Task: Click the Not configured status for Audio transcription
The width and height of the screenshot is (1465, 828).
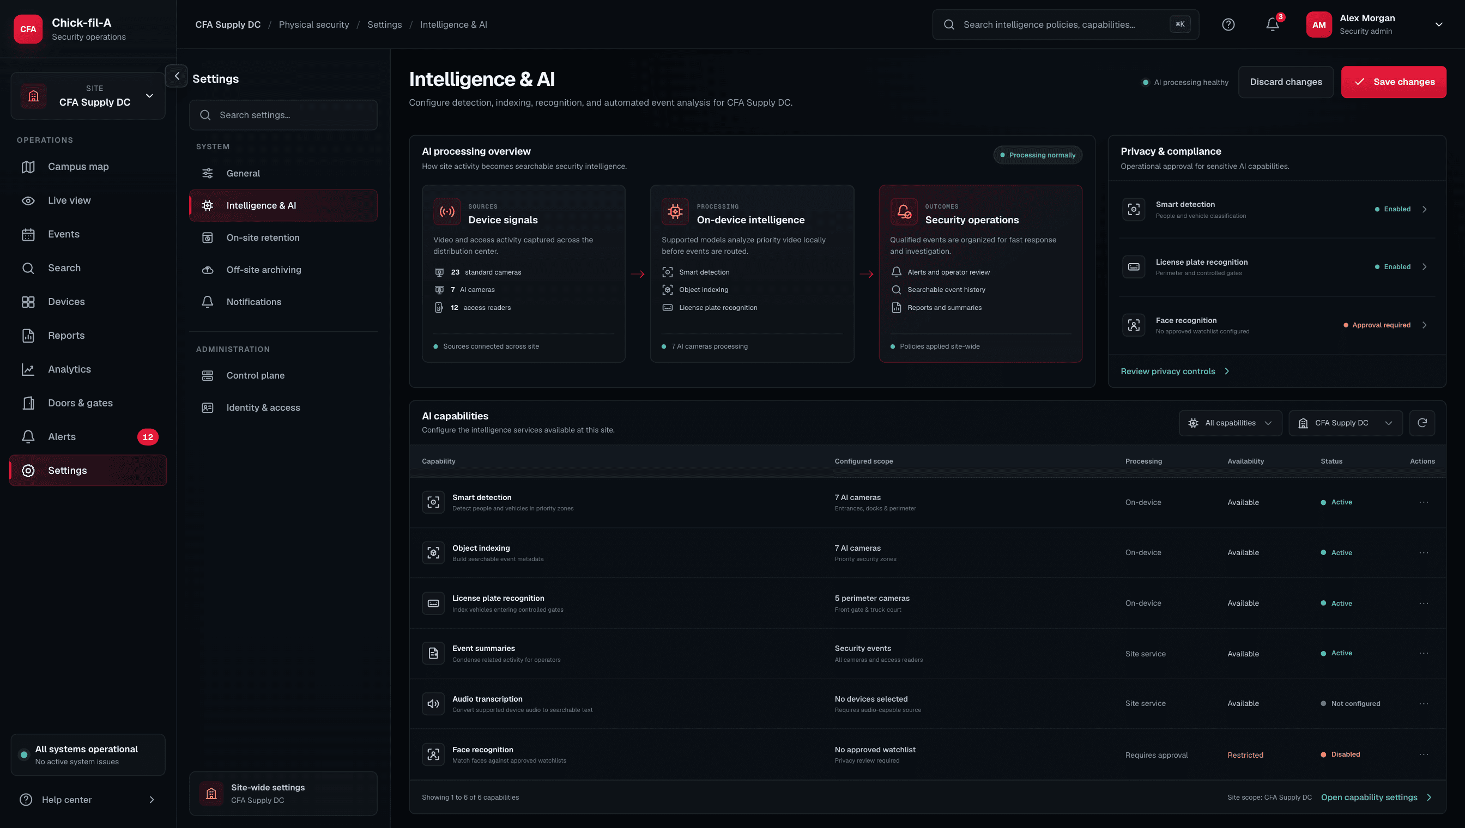Action: (x=1350, y=703)
